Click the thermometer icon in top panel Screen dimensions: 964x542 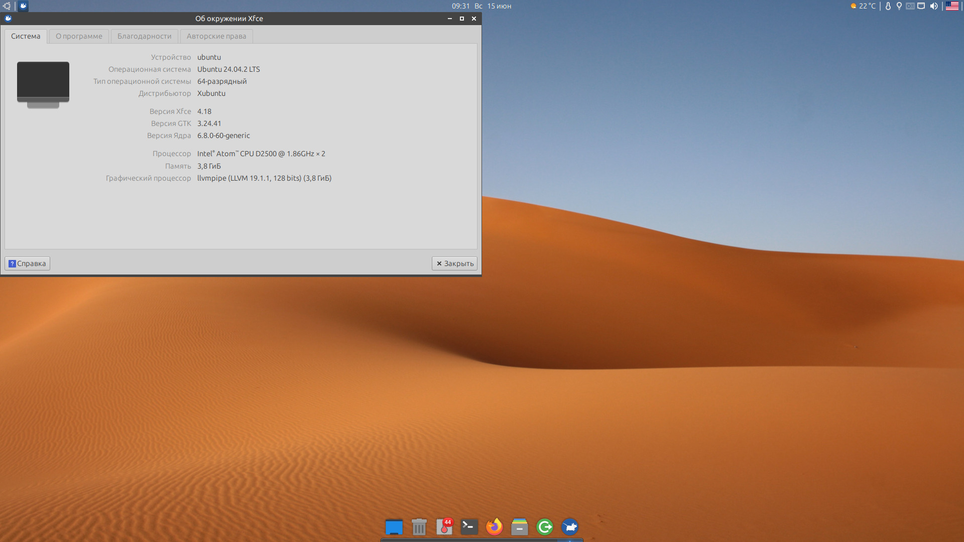tap(888, 6)
